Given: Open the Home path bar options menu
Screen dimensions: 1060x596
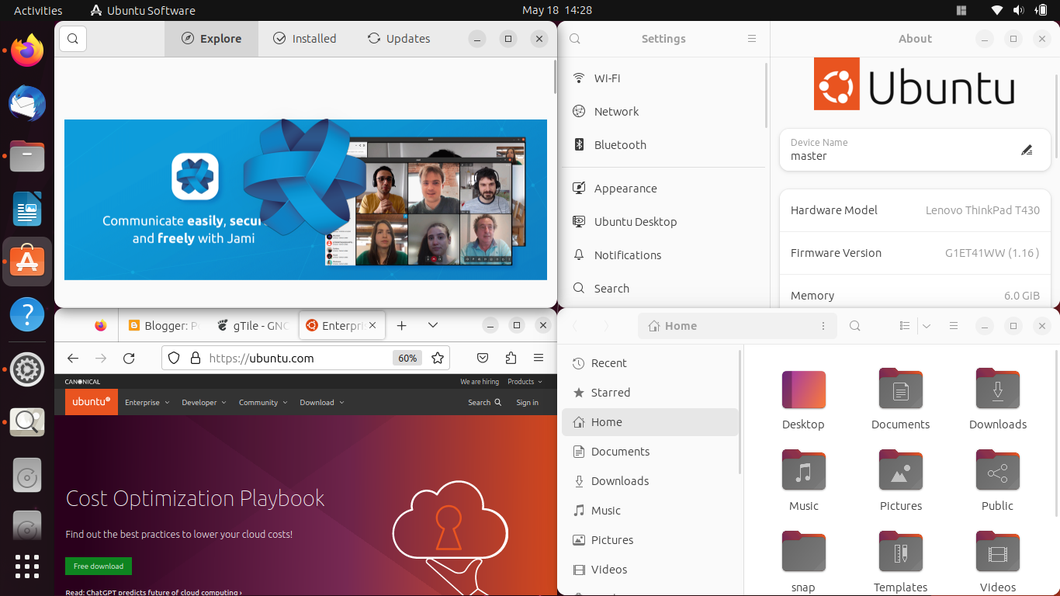Looking at the screenshot, I should 823,326.
